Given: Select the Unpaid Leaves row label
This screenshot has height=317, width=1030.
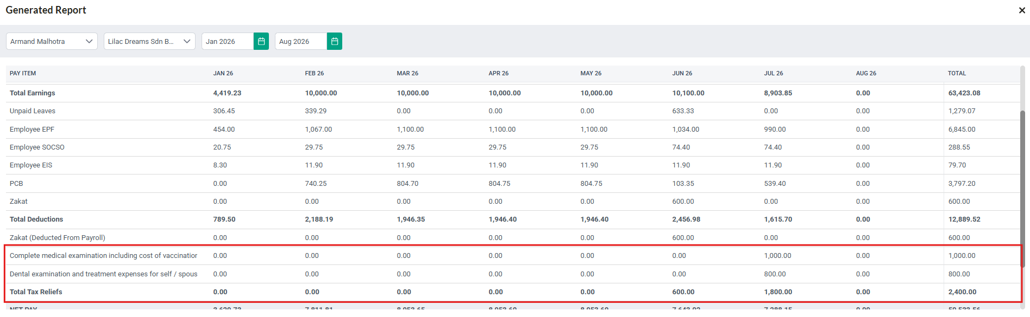Looking at the screenshot, I should coord(33,111).
